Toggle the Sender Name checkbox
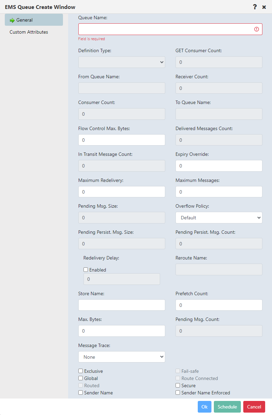The width and height of the screenshot is (272, 415). [x=80, y=392]
